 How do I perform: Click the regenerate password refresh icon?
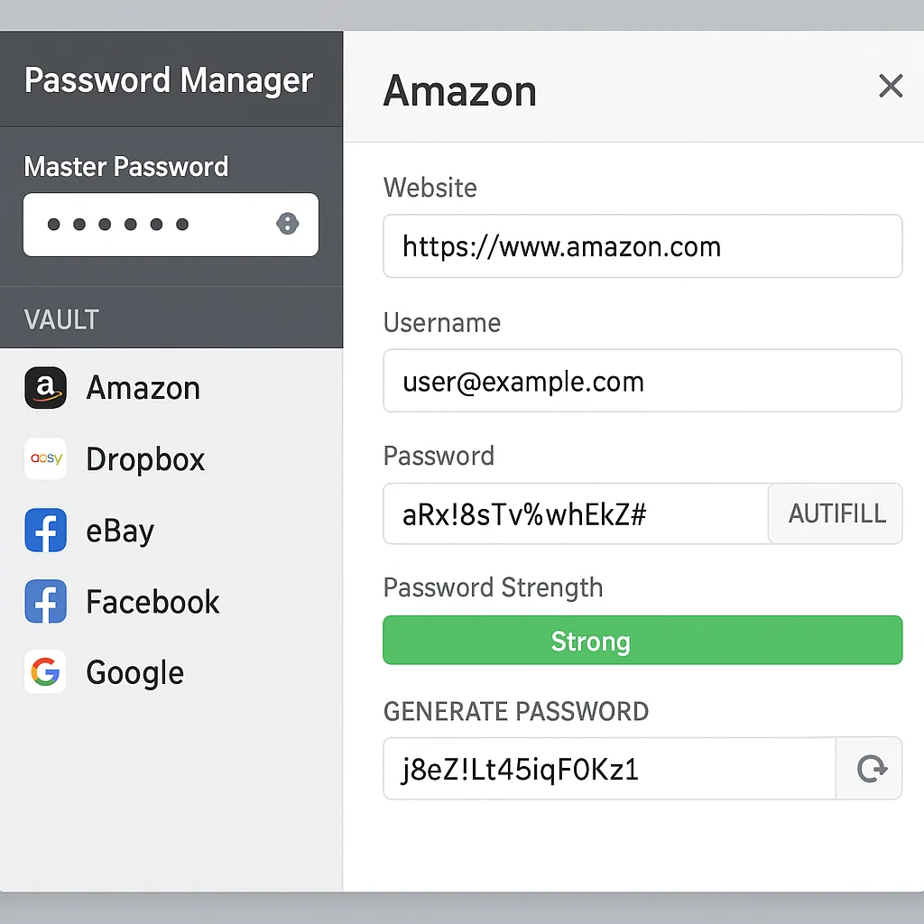click(x=869, y=768)
